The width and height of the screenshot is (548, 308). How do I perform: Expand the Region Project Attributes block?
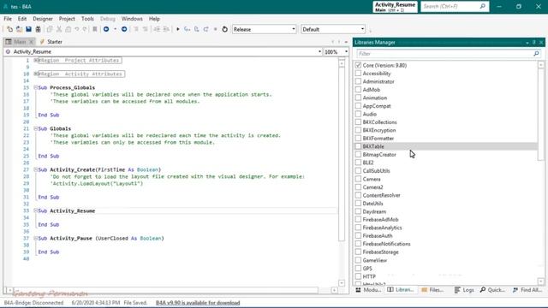coord(36,60)
